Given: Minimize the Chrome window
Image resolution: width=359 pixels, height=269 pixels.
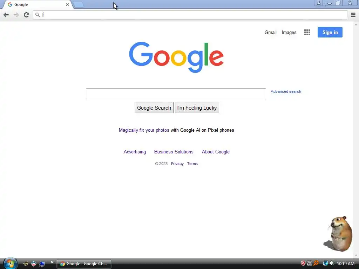Looking at the screenshot, I should (x=330, y=3).
